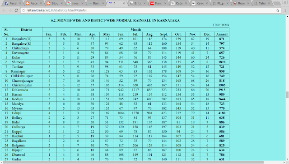The image size is (289, 164).
Task: Click the user profile icon in the tab bar
Action: [285, 3]
